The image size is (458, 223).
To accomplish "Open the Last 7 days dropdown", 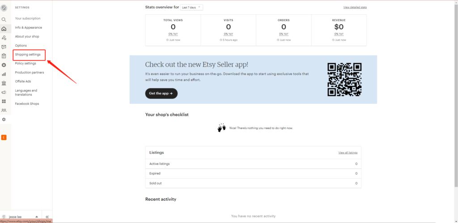I will 191,7.
